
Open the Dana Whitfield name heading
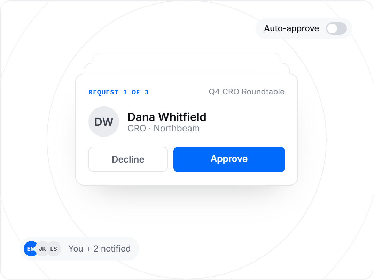pos(167,117)
